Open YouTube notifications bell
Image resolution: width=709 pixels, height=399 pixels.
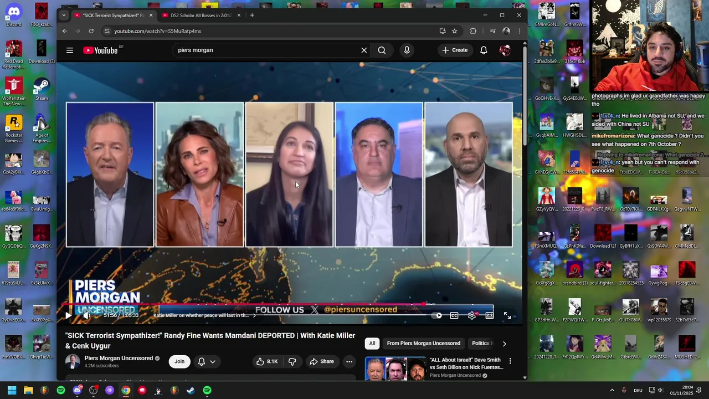tap(484, 50)
